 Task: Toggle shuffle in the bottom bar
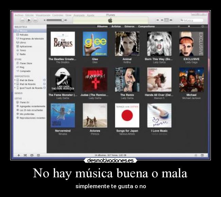[x=25, y=155]
